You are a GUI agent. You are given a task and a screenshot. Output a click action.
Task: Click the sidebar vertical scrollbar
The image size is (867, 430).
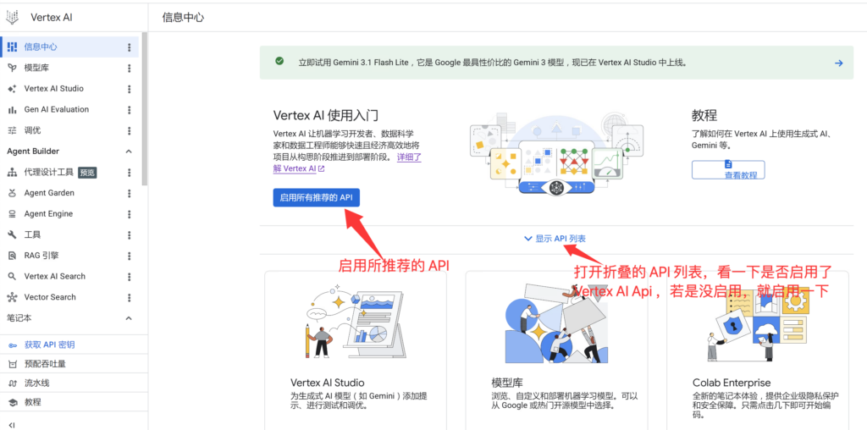pos(144,109)
